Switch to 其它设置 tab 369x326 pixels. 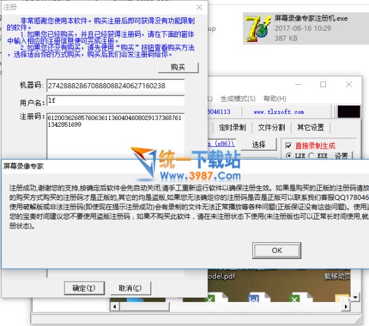(x=311, y=127)
